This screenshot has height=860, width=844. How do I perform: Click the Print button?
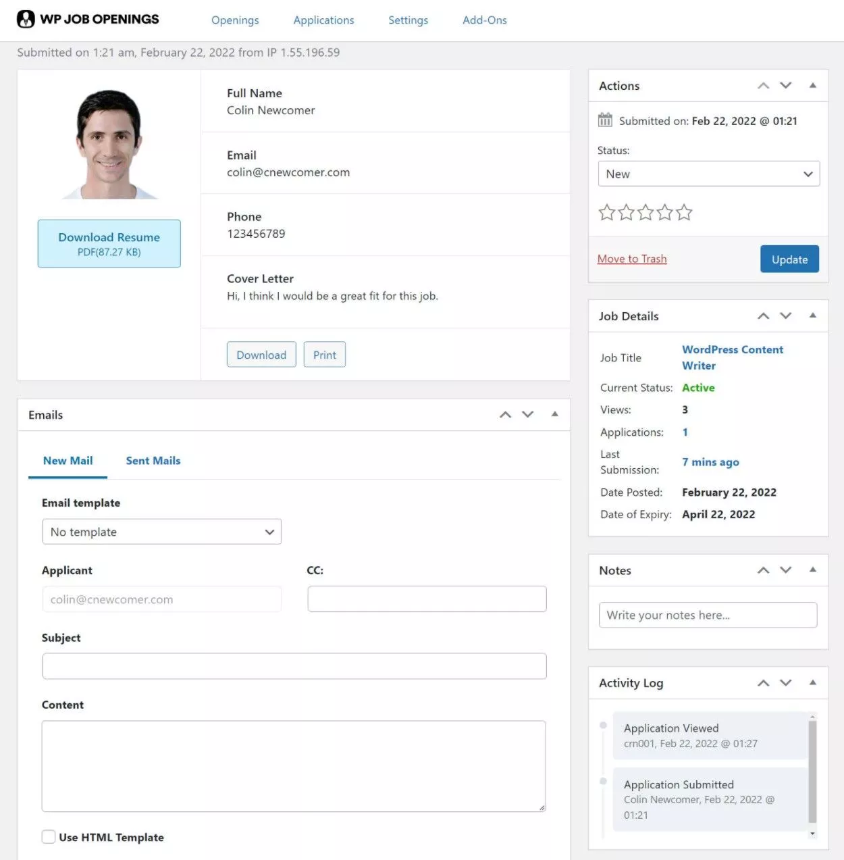pyautogui.click(x=325, y=355)
